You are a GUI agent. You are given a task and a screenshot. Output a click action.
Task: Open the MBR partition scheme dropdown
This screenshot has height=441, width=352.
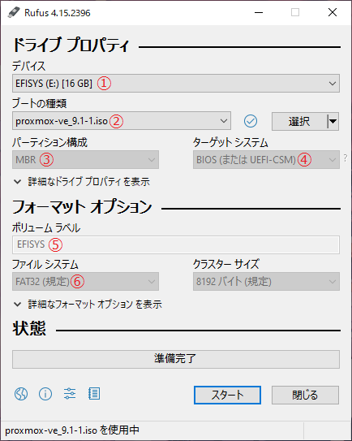pos(85,160)
